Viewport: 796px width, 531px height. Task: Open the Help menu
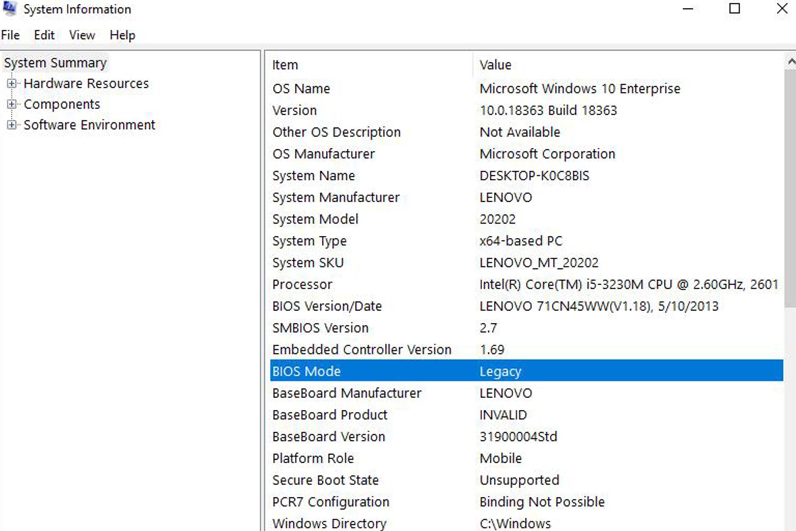click(x=122, y=35)
